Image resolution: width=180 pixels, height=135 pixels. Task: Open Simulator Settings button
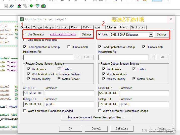(x=87, y=34)
